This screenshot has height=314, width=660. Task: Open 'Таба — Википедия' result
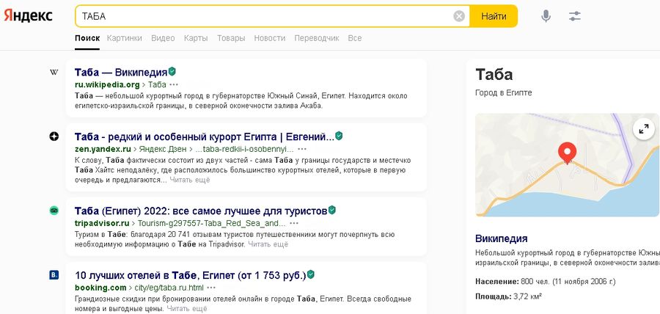[x=121, y=72]
